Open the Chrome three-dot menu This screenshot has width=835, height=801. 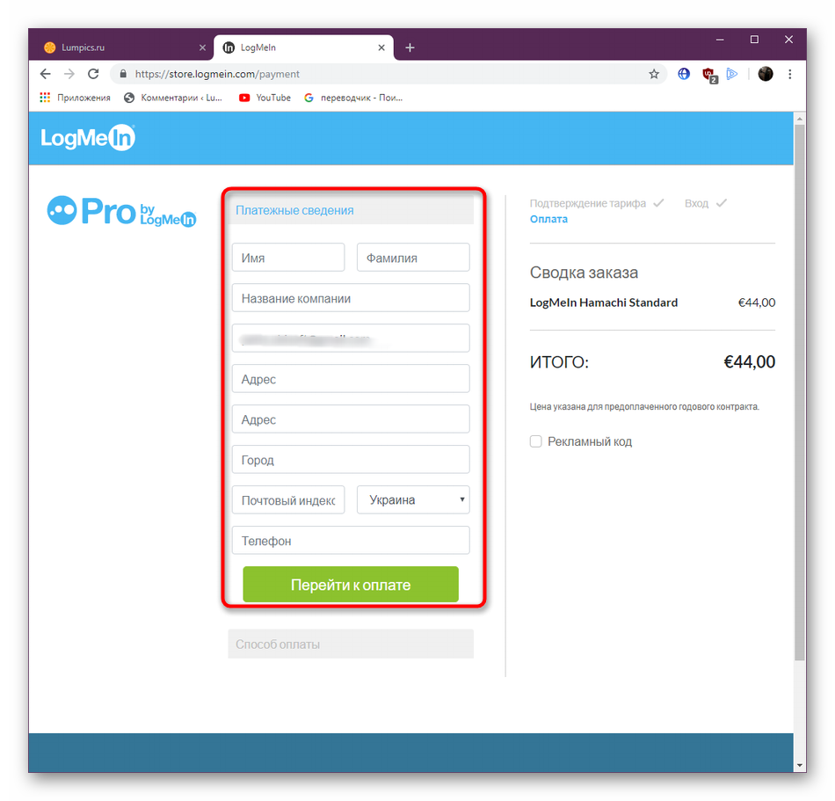[790, 74]
